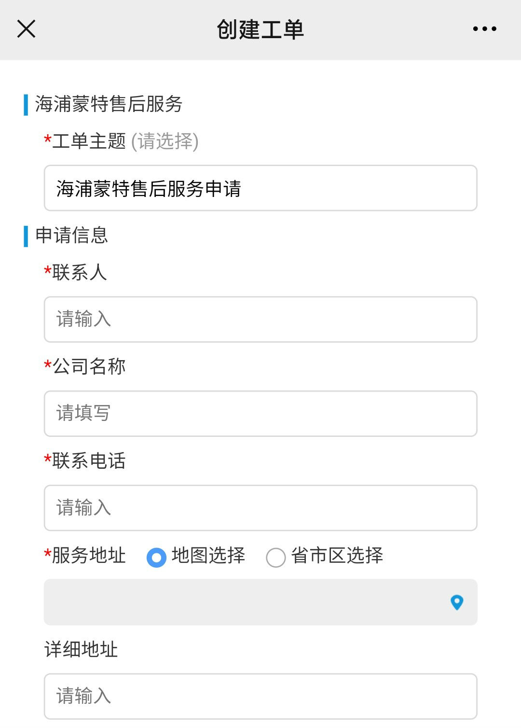Focus the 联系电话 input field
The image size is (521, 728).
(260, 508)
